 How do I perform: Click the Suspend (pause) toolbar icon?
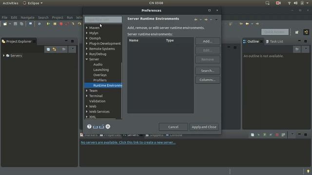coord(55,24)
